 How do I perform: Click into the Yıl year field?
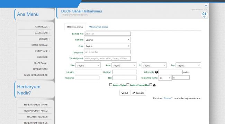181,77
